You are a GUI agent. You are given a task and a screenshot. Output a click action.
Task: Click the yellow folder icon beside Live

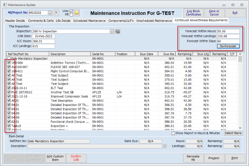[77, 13]
